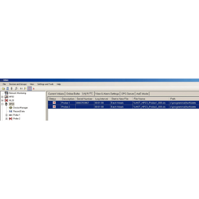Expand the HL20 tree node

2,100
